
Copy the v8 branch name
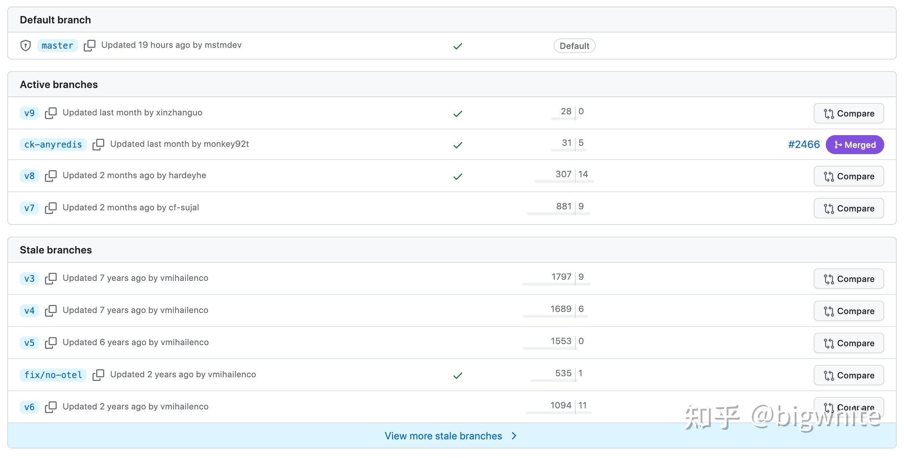(51, 176)
